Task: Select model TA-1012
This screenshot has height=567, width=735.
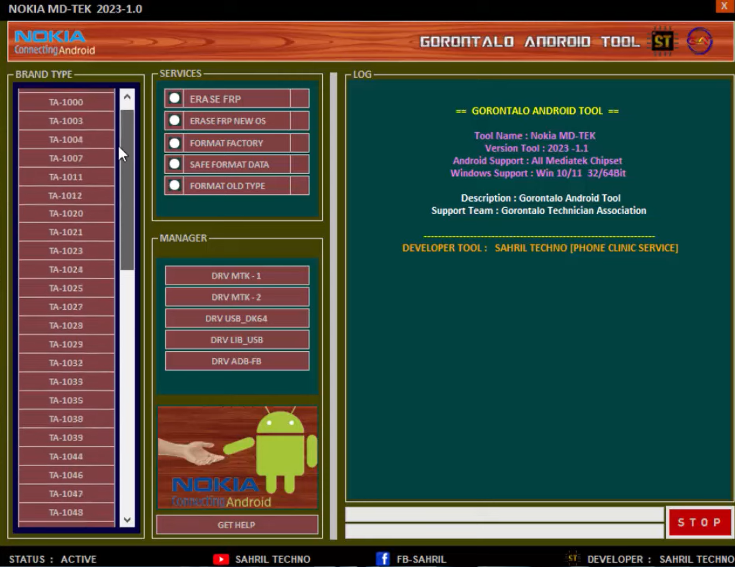Action: (66, 195)
